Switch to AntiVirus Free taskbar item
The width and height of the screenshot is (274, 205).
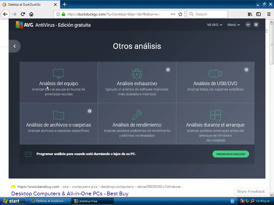click(x=93, y=201)
